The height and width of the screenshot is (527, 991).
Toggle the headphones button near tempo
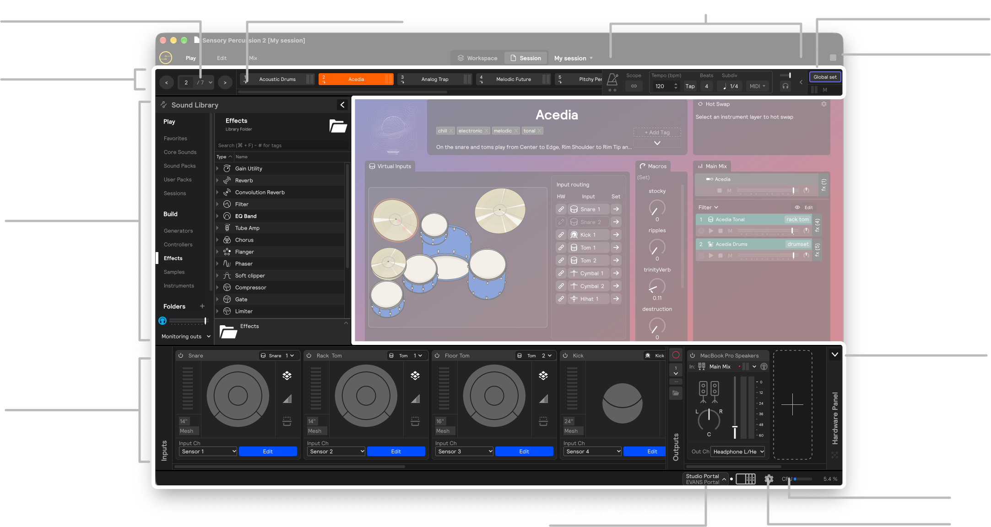point(785,86)
